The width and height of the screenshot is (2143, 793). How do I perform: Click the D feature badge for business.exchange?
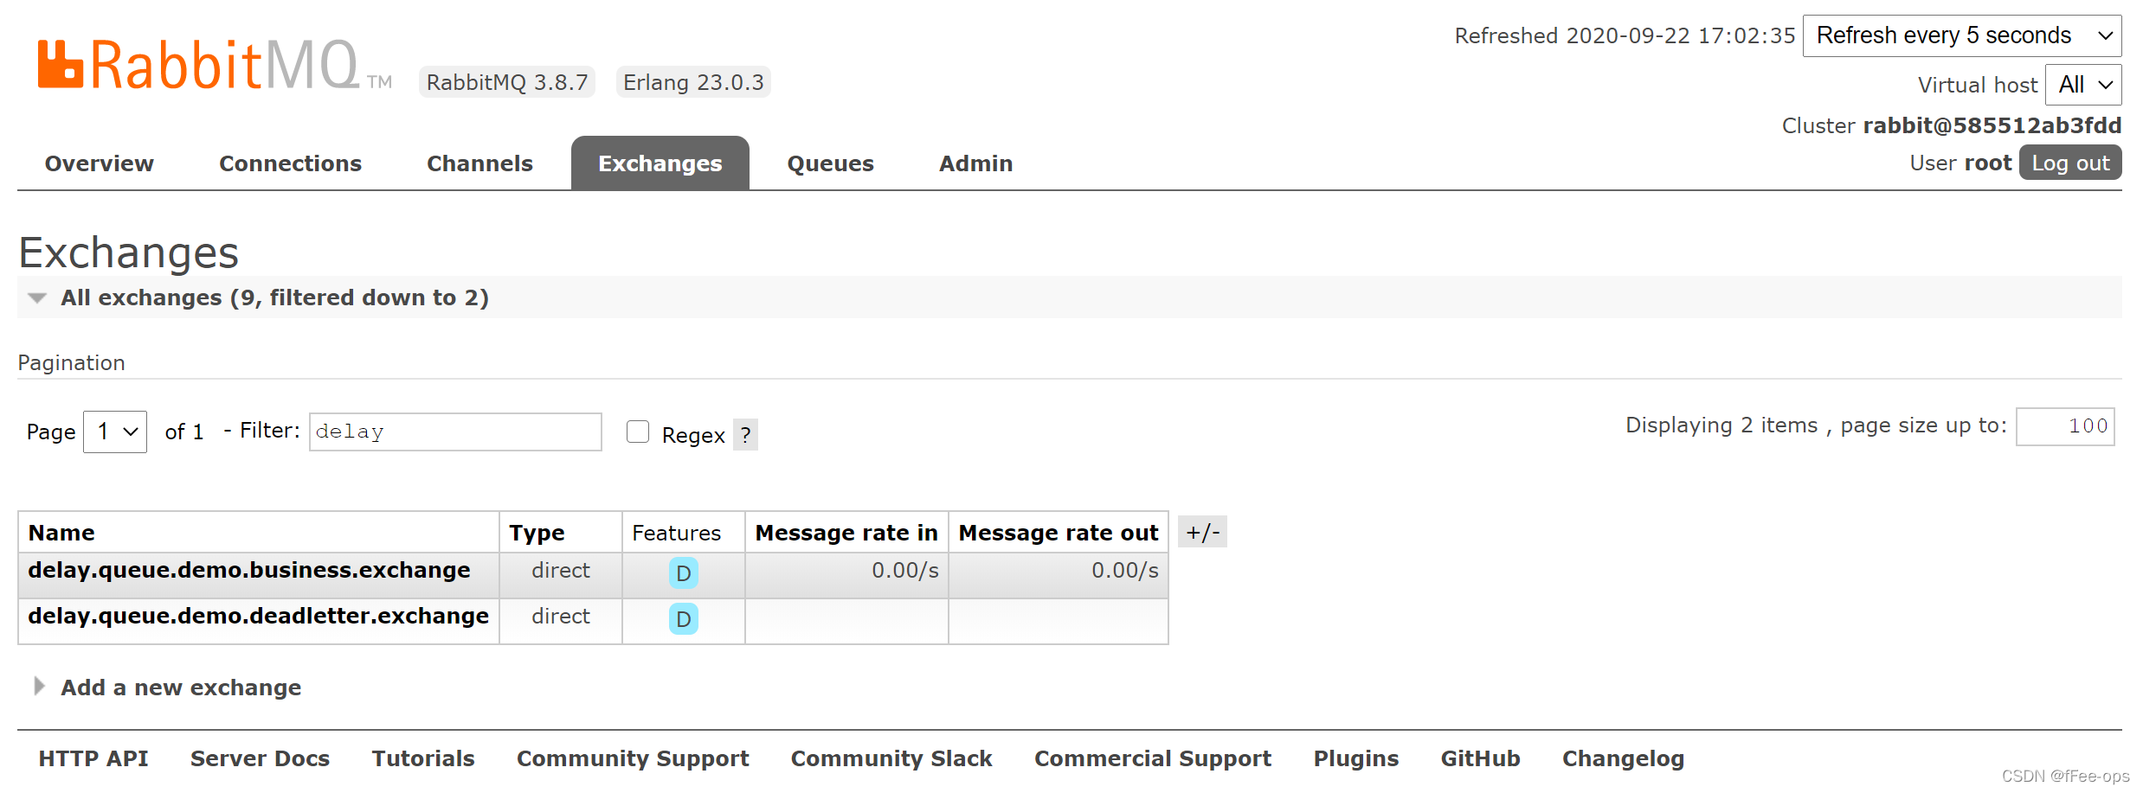[x=684, y=573]
